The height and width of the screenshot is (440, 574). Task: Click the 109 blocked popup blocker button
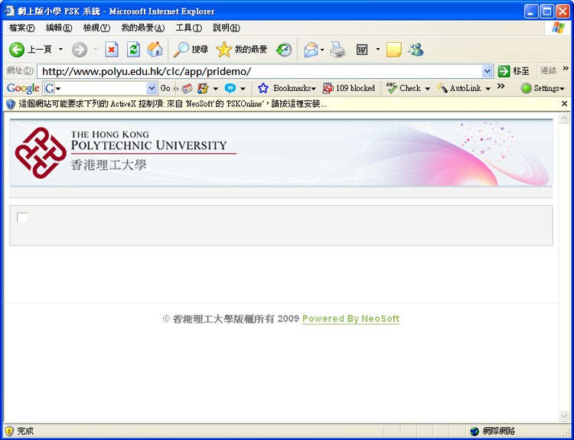[350, 88]
